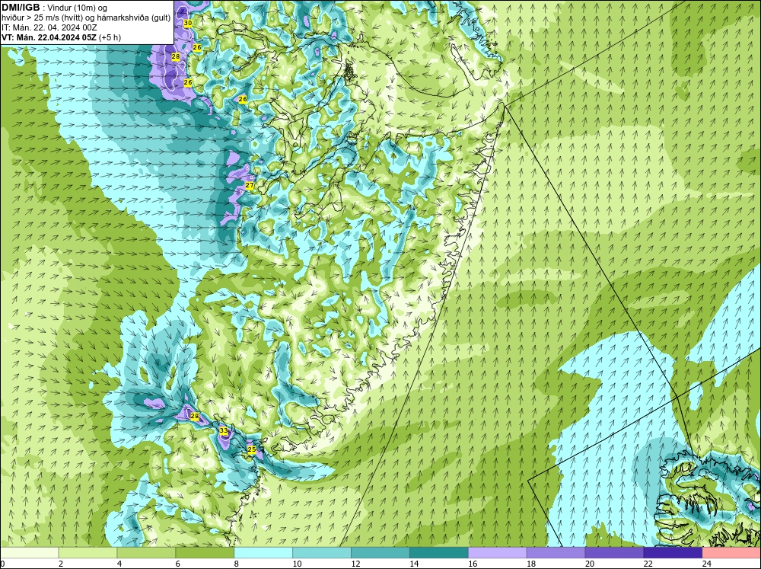Click the 0–2 m/s pale cream legend swatch
The height and width of the screenshot is (569, 761).
tap(30, 553)
